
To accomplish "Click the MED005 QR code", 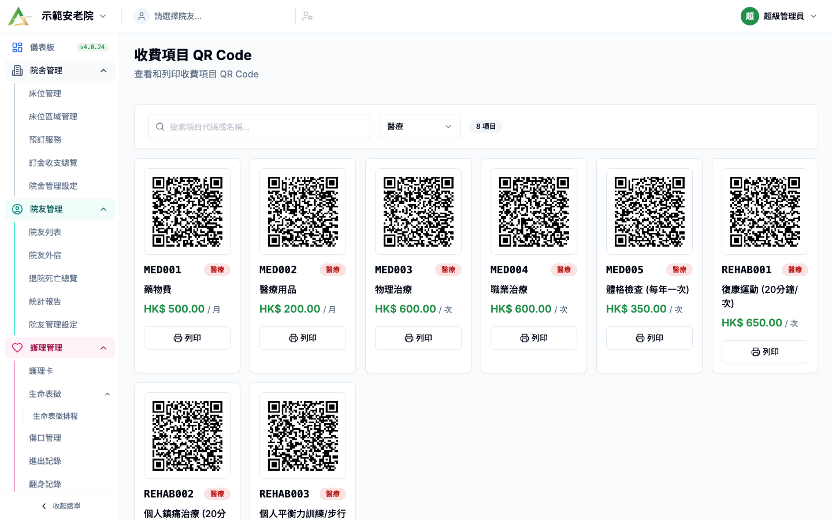I will tap(649, 211).
